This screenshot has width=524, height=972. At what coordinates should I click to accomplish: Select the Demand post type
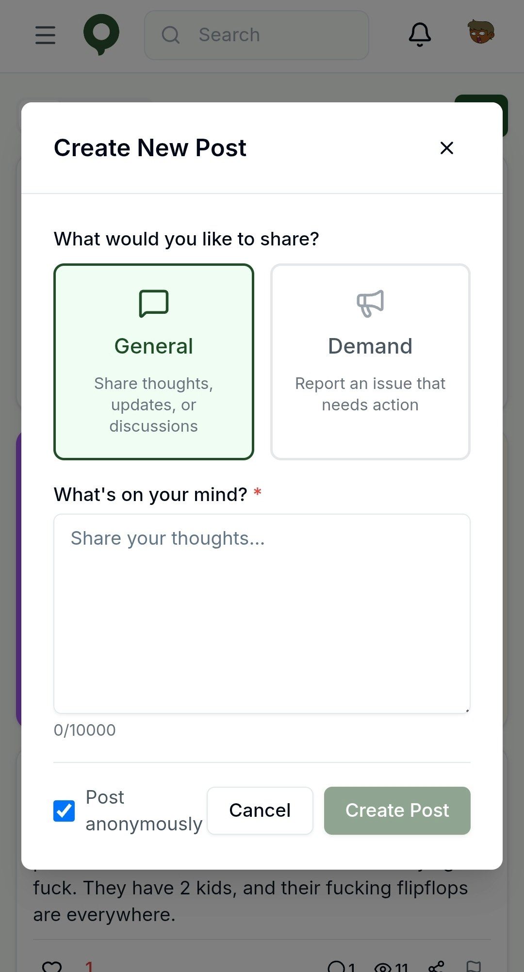(x=370, y=361)
